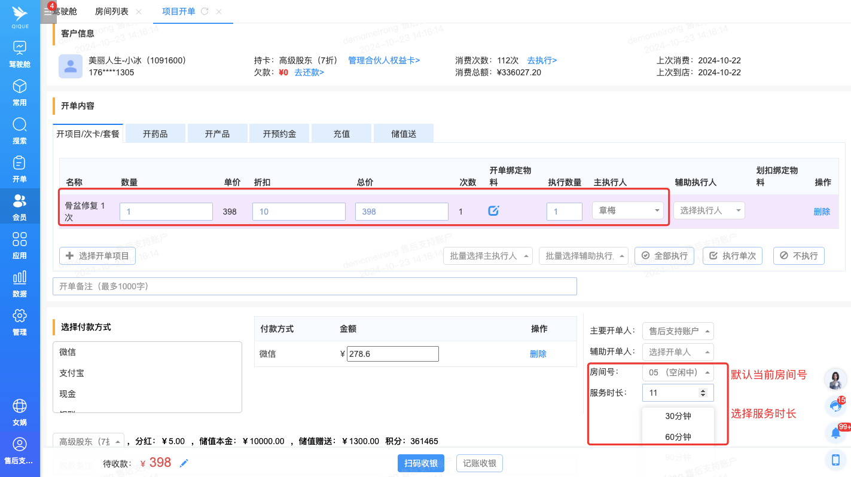Open the 应用 apps icon in sidebar
The width and height of the screenshot is (851, 477).
tap(20, 240)
